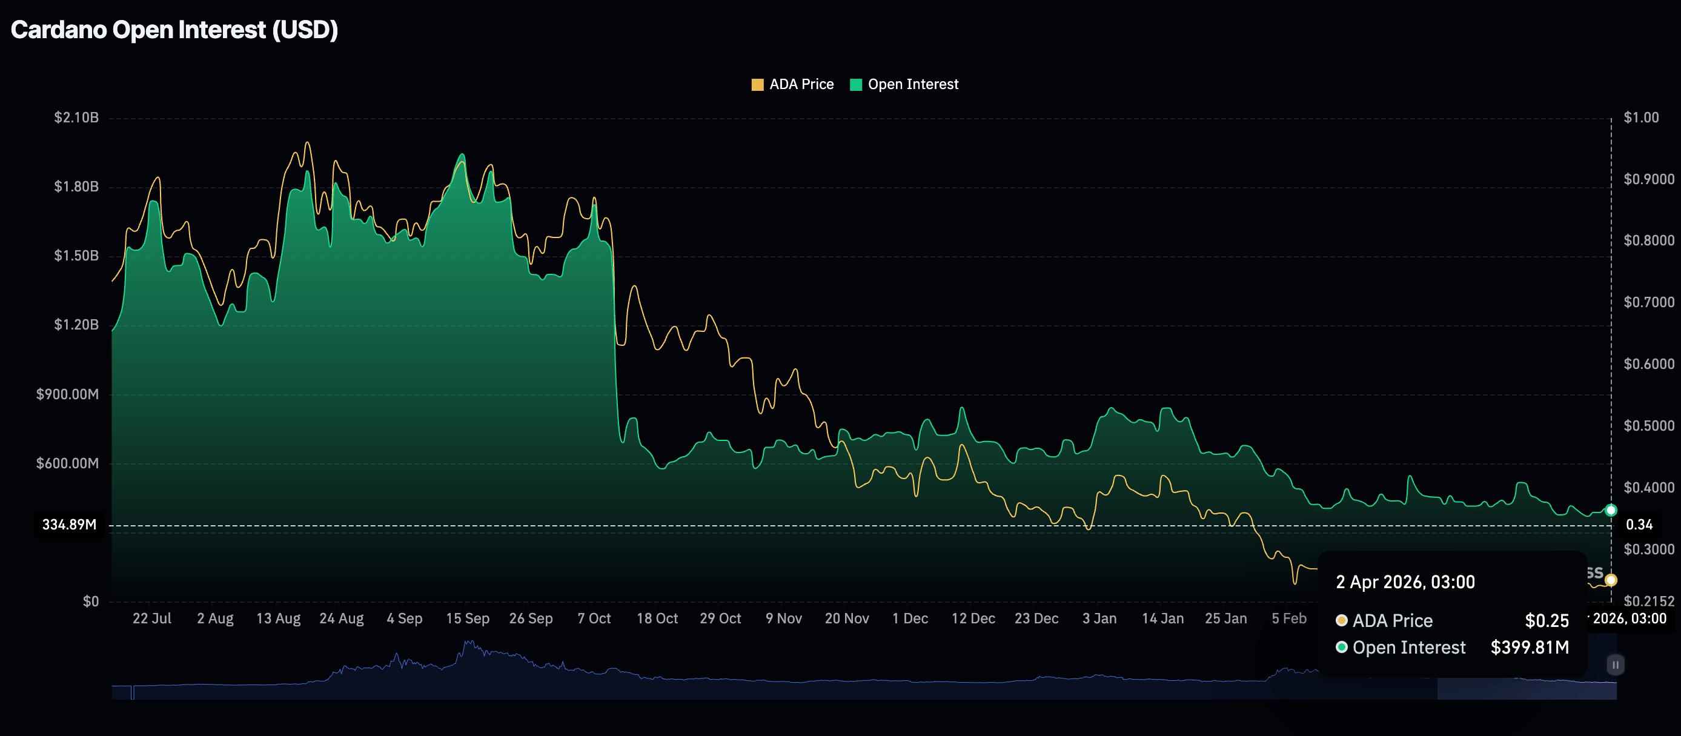Click the Cardano Open Interest (USD) title
The width and height of the screenshot is (1681, 736).
coord(174,30)
